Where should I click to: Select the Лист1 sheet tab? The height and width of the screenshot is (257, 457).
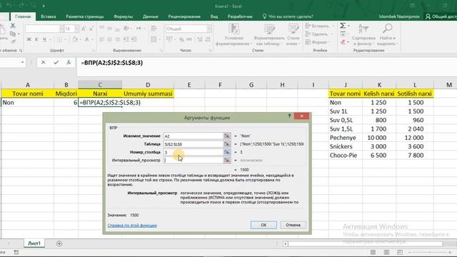click(x=34, y=243)
